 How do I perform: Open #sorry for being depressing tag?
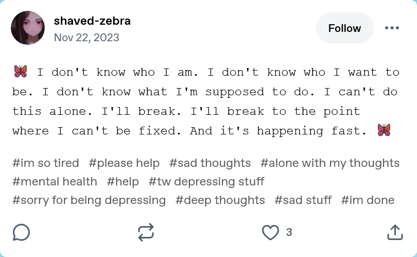pyautogui.click(x=89, y=200)
